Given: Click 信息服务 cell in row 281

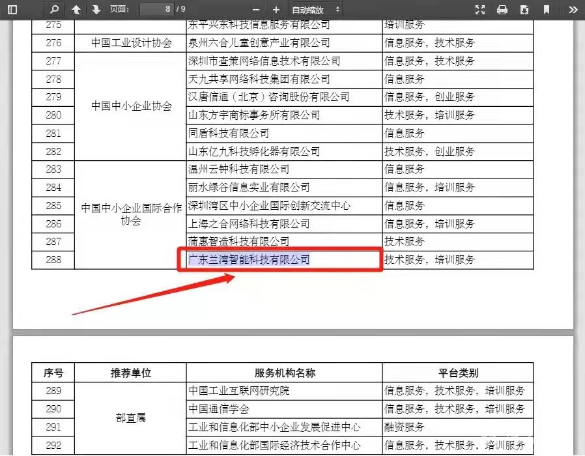Looking at the screenshot, I should [x=458, y=134].
